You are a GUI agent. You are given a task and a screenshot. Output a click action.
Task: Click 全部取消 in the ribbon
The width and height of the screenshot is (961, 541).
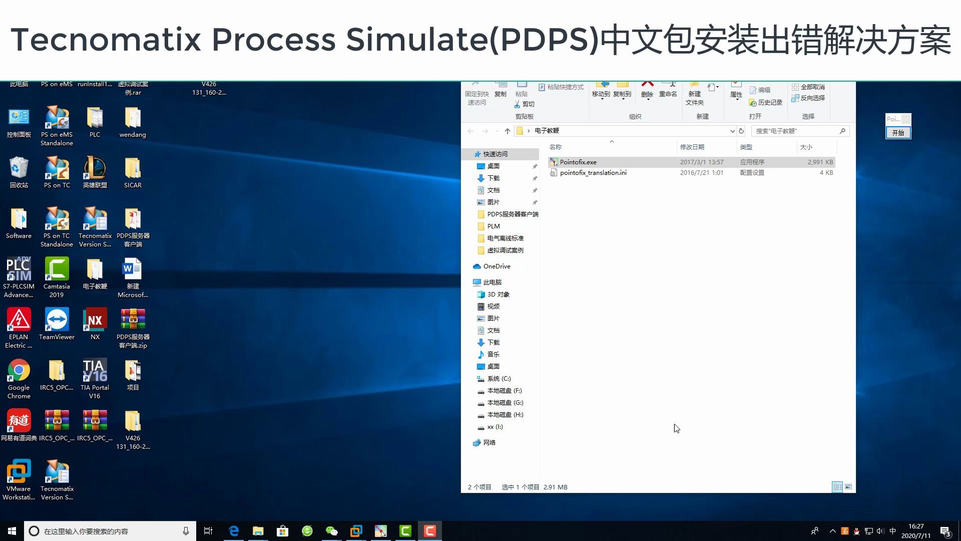click(x=808, y=87)
